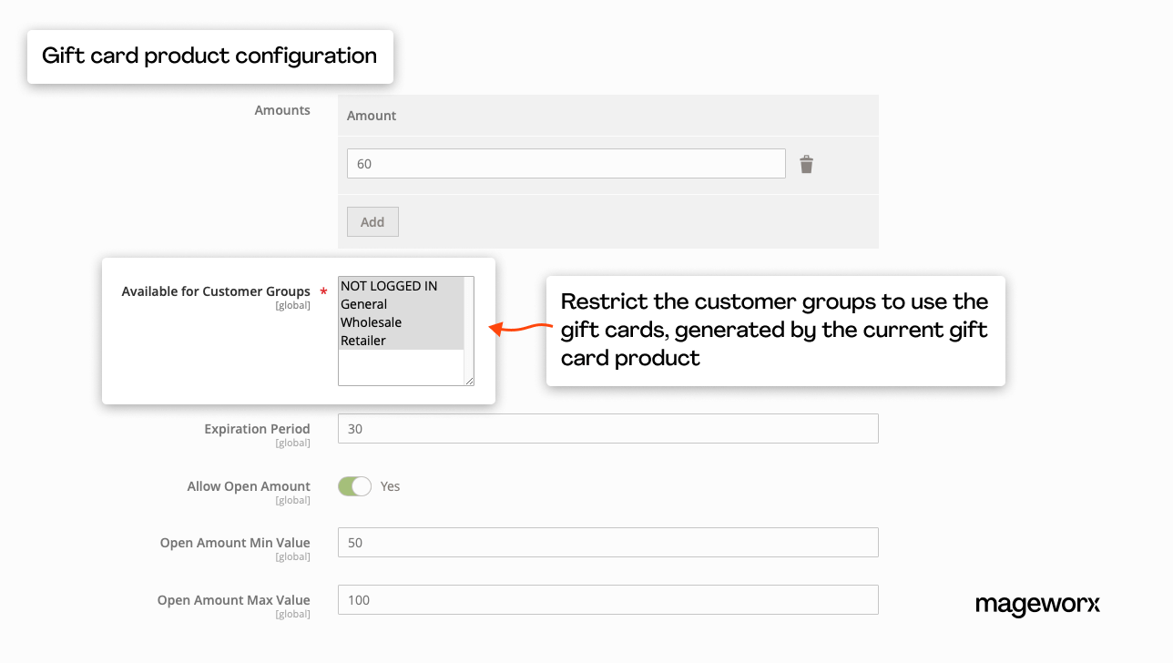Click the Open Amount Max Value field
Screen dimensions: 1173x663
pos(607,600)
